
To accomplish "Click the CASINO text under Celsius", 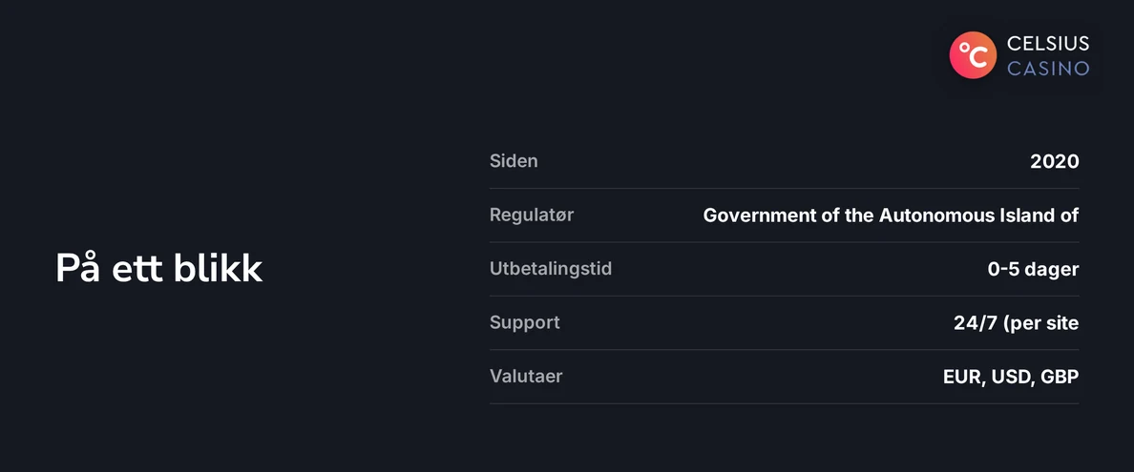I will pyautogui.click(x=1048, y=69).
